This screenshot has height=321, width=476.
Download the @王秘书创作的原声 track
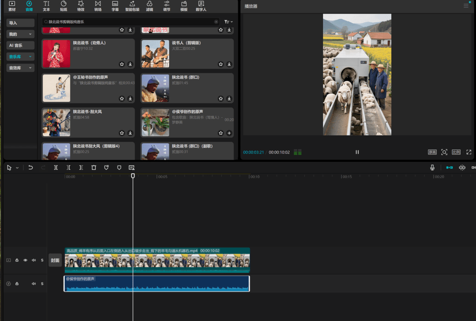130,98
